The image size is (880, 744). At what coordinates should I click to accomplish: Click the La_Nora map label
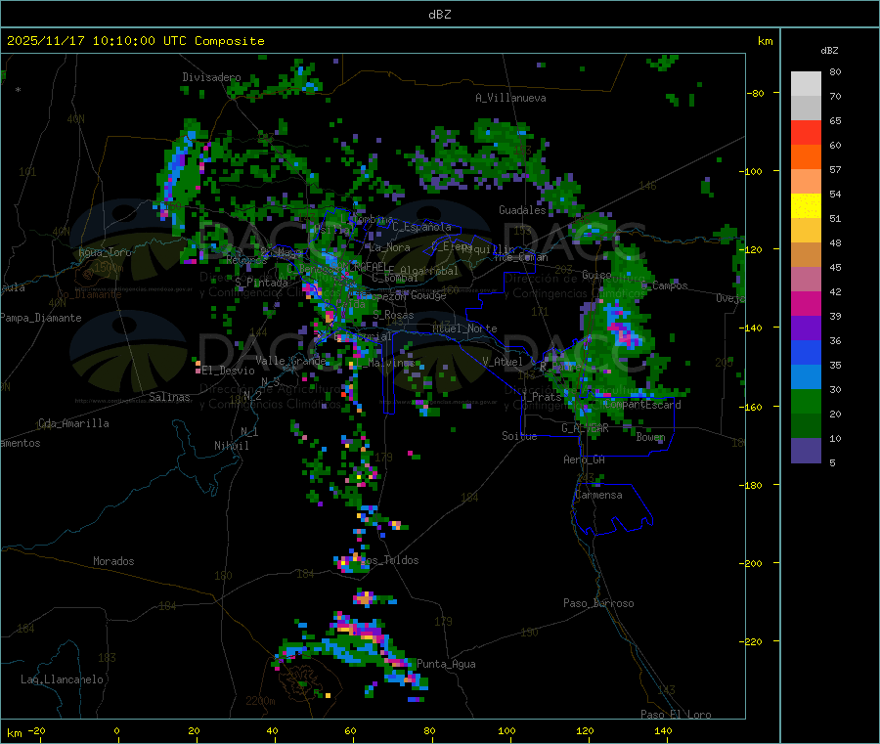coord(389,247)
